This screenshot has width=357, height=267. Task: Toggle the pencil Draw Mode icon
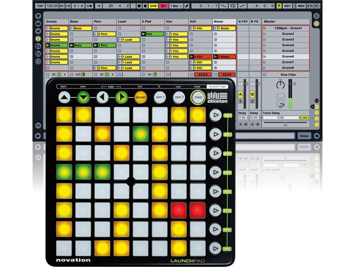187,6
